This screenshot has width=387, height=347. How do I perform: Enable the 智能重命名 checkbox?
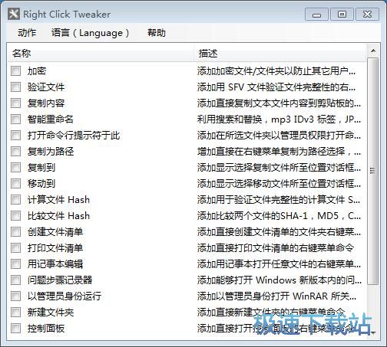coord(15,119)
